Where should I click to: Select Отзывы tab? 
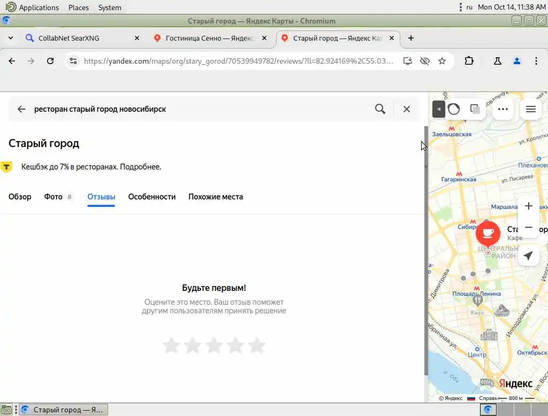[x=101, y=197]
